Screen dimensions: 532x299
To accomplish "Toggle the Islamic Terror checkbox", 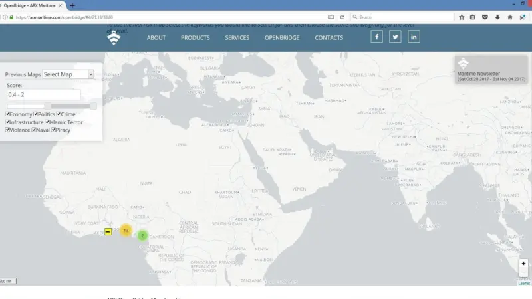I will coord(47,122).
